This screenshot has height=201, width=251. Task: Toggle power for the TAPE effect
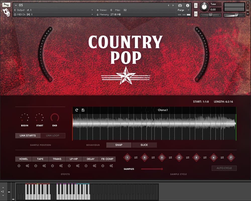pyautogui.click(x=36, y=166)
